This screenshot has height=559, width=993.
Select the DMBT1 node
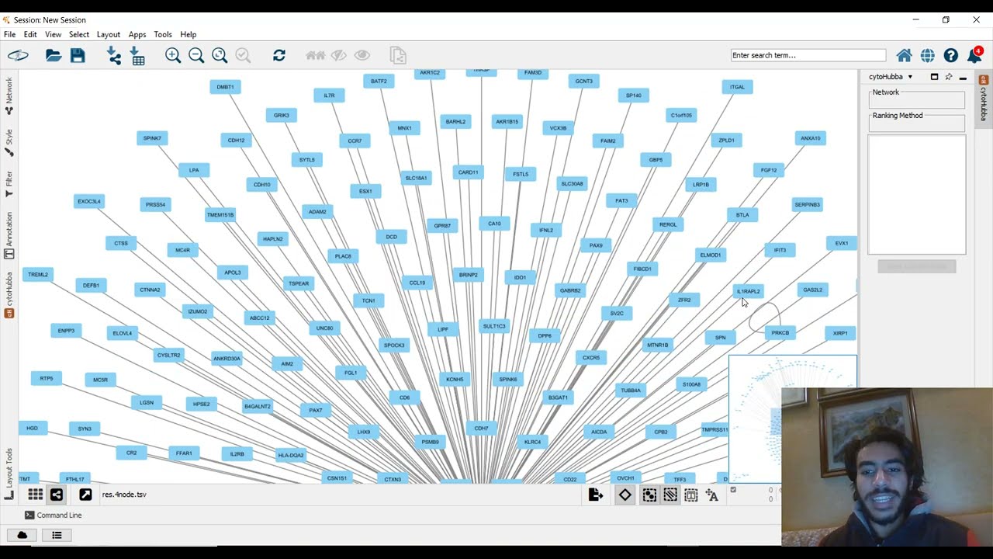[225, 87]
